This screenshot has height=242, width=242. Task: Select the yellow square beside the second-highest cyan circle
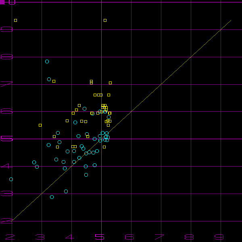pos(54,81)
